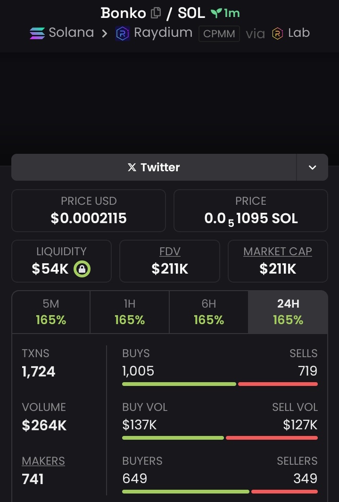Expand the social links dropdown chevron

pos(313,167)
